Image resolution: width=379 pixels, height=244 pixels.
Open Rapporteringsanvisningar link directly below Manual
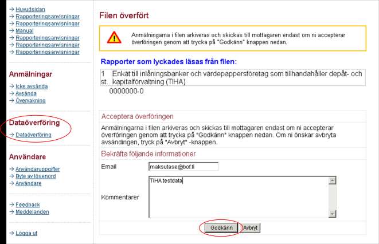point(48,38)
